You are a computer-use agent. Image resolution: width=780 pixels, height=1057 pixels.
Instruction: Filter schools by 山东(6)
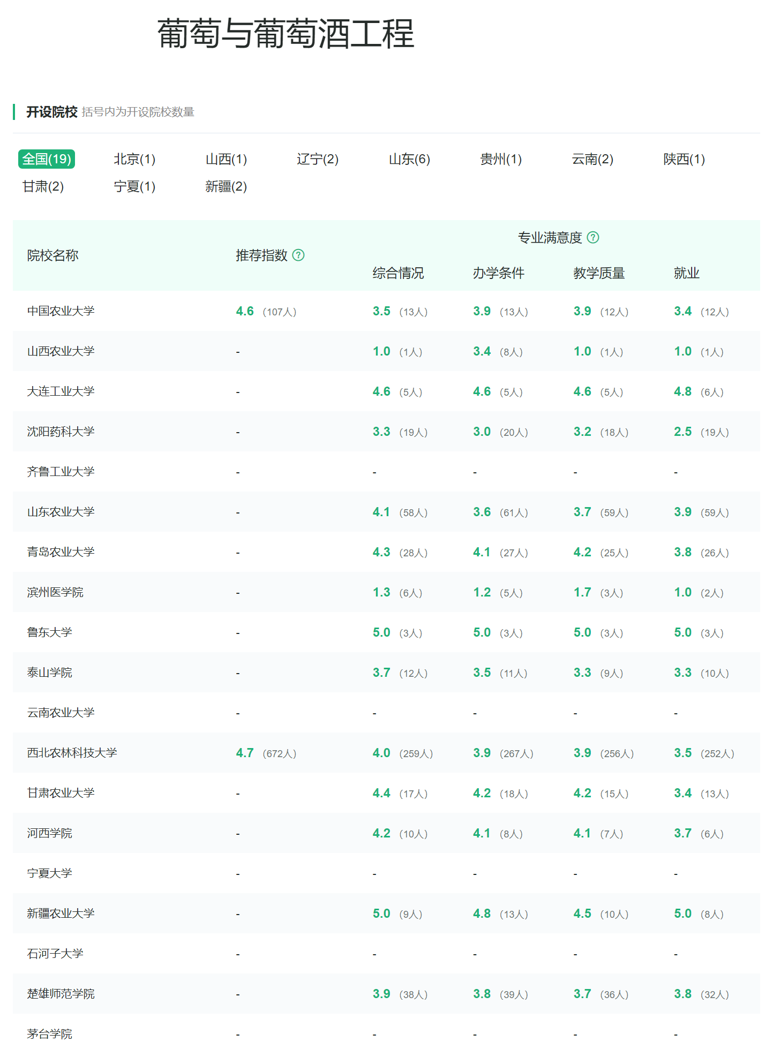409,159
